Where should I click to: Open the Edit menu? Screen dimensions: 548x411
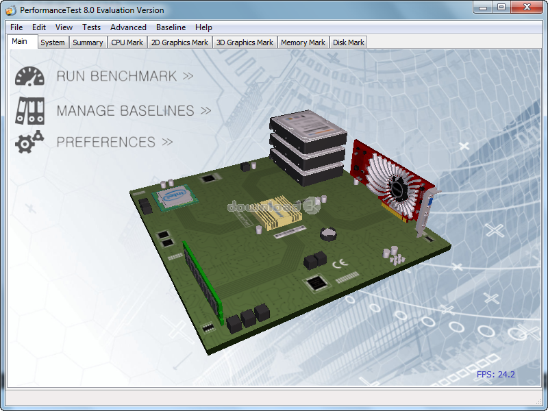click(39, 27)
